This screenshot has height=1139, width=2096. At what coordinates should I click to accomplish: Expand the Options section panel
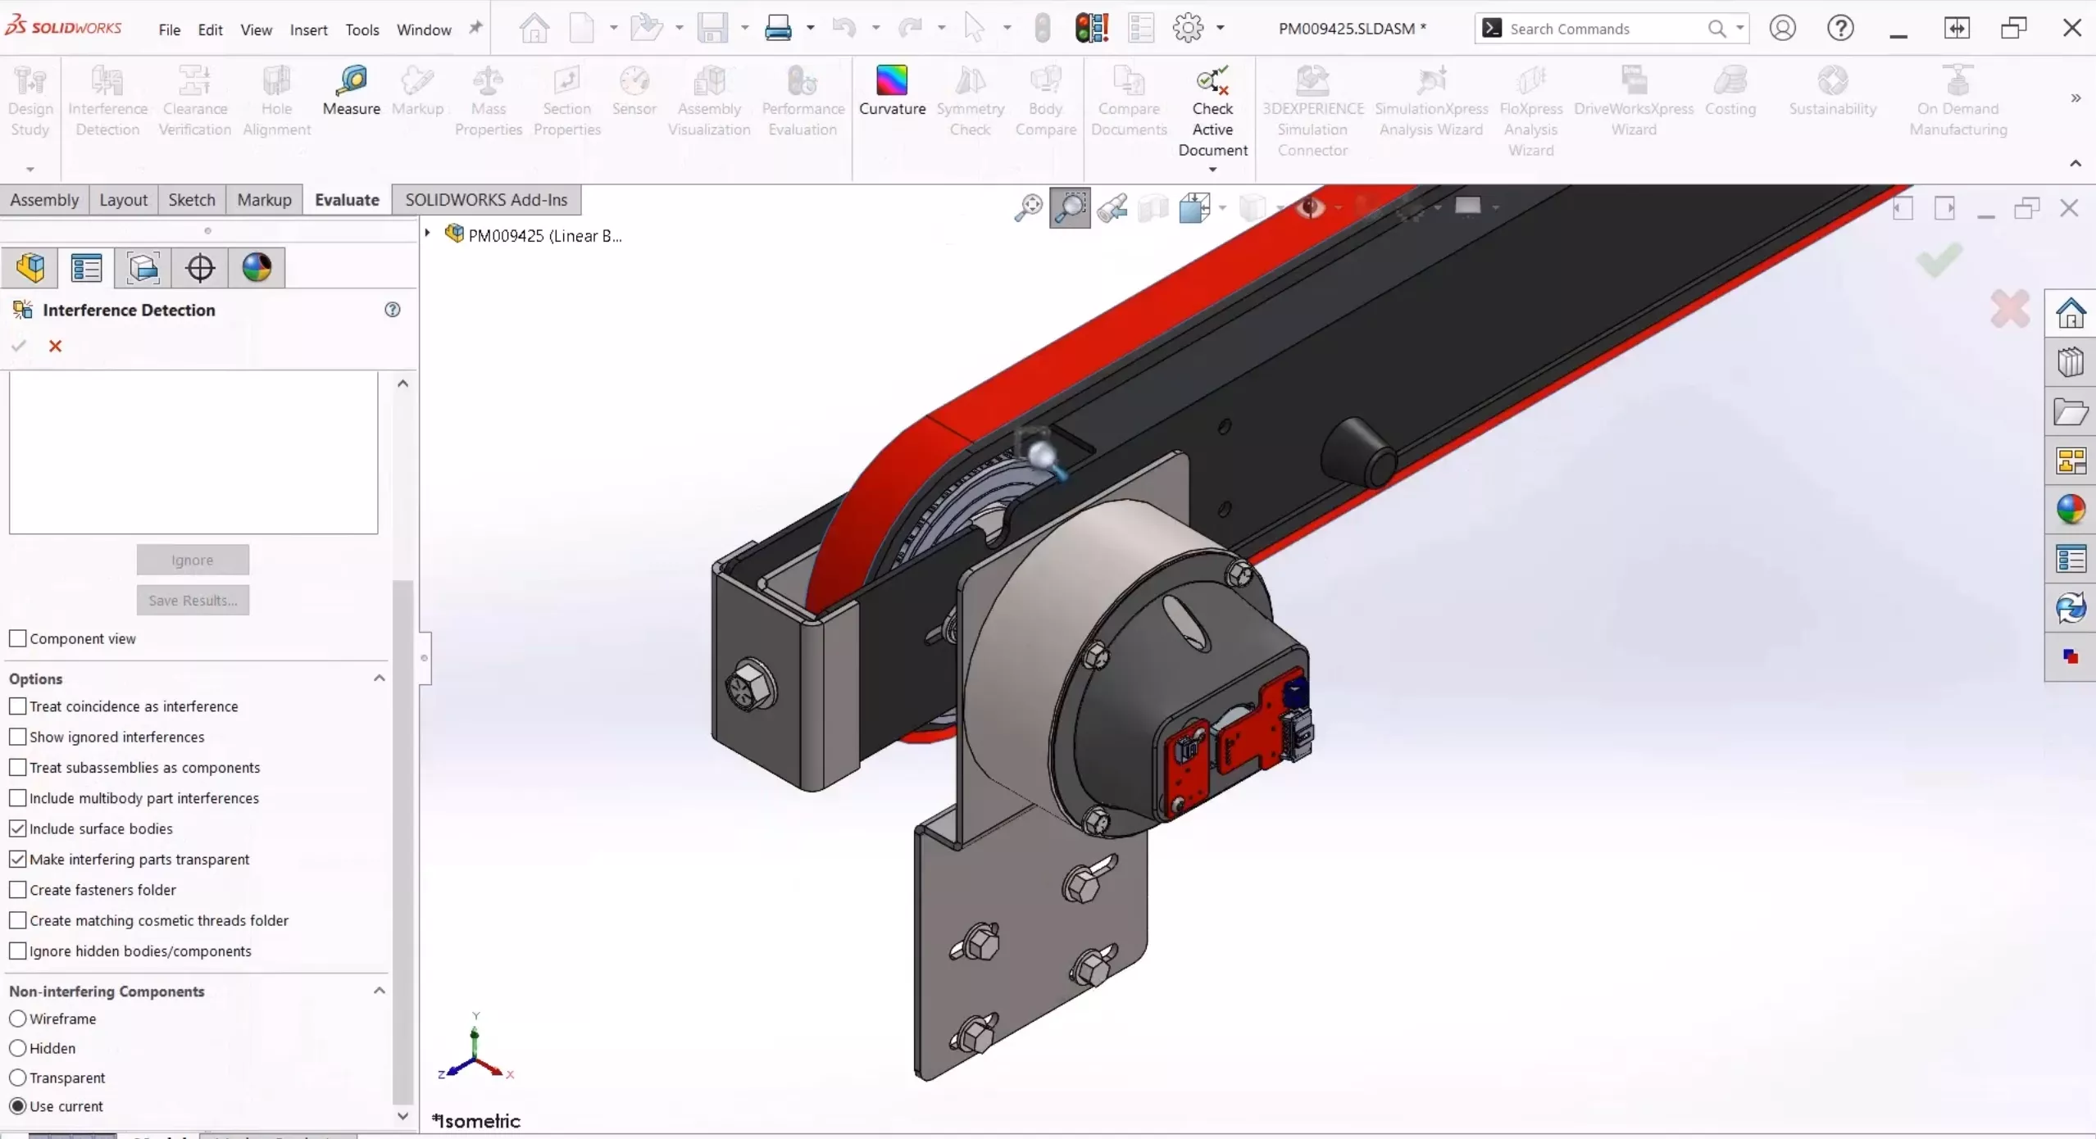pyautogui.click(x=379, y=678)
